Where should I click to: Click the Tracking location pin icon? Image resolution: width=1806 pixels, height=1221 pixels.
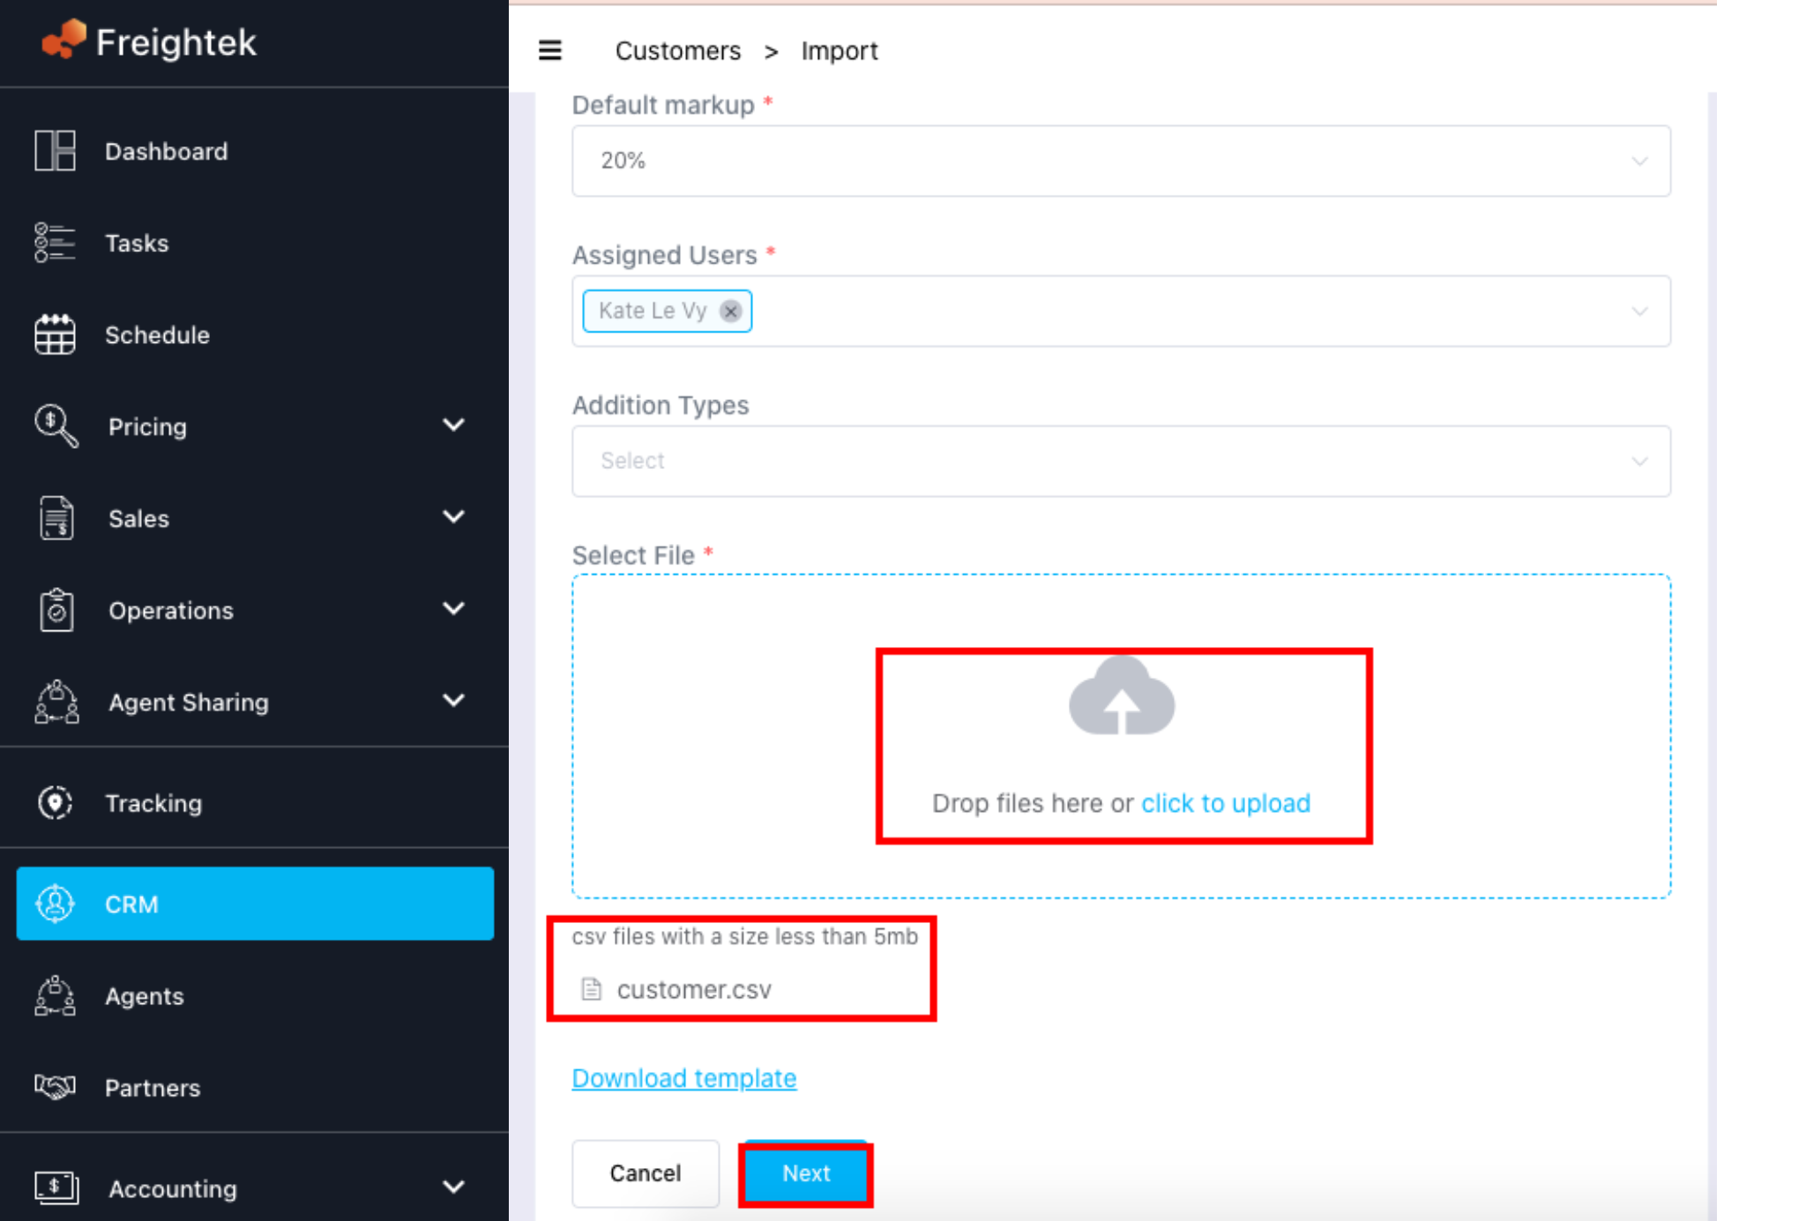point(55,803)
